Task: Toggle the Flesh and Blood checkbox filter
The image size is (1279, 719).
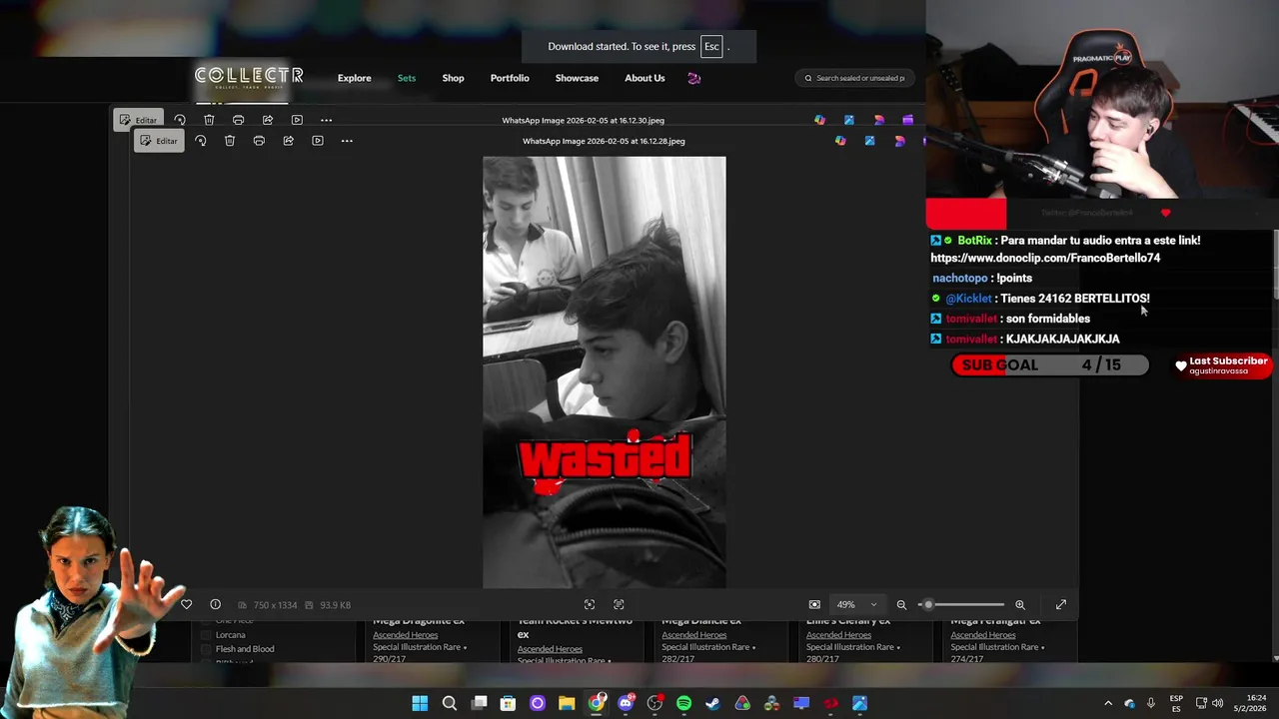Action: coord(207,649)
